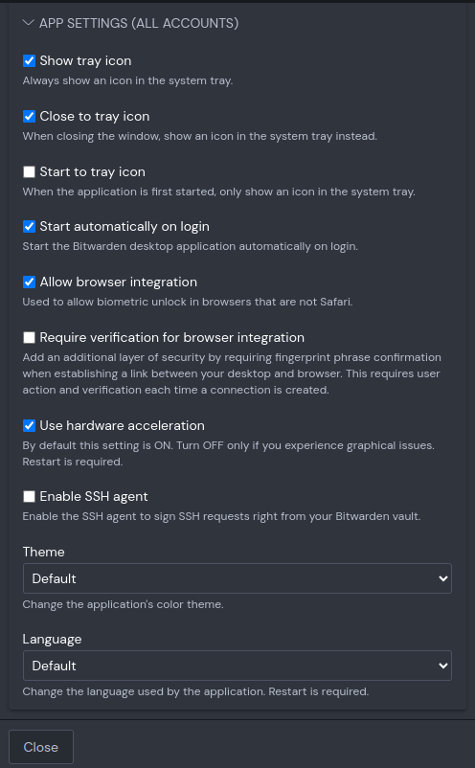Click the Theme dropdown arrow
The image size is (475, 768).
click(x=442, y=578)
